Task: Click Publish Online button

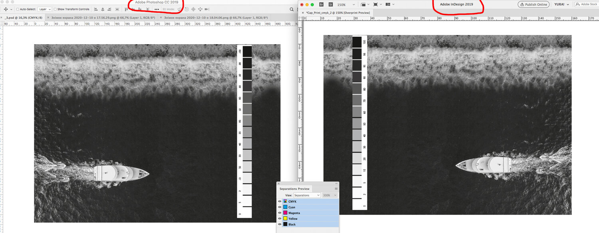Action: [x=534, y=4]
